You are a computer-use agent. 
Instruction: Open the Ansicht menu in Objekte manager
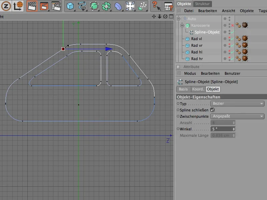point(228,11)
